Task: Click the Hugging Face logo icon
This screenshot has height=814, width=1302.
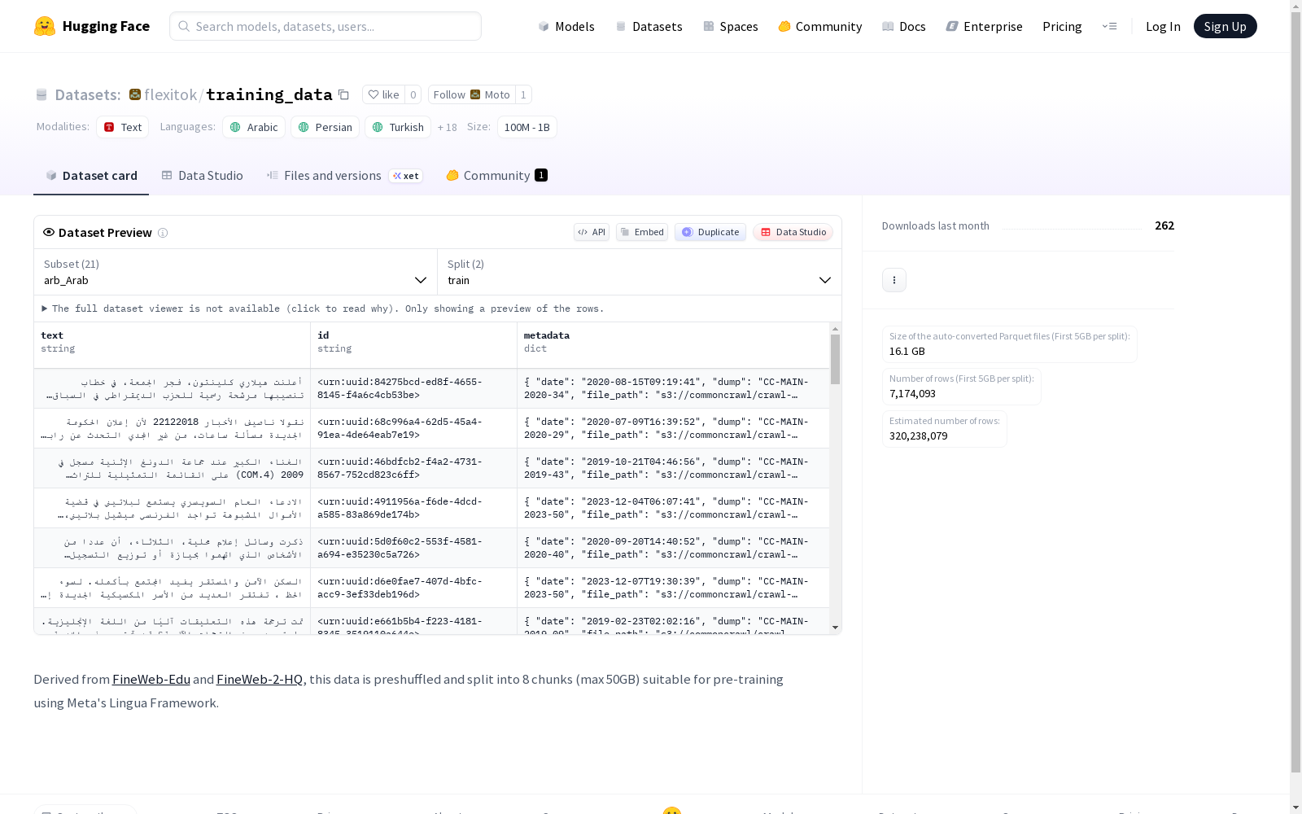Action: pos(45,26)
